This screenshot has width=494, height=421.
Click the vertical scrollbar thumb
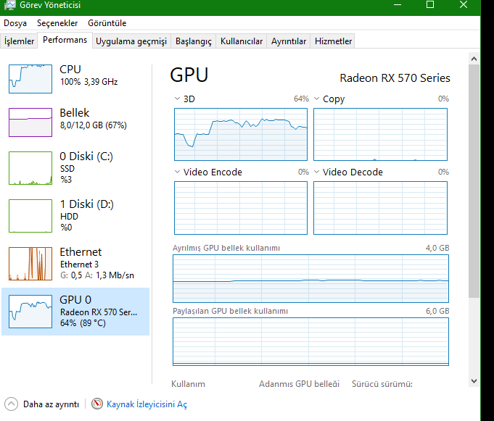(474, 181)
